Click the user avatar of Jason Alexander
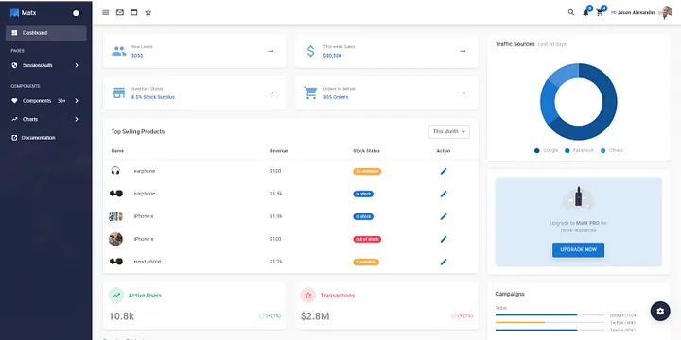Viewport: 681px width, 340px height. 666,12
